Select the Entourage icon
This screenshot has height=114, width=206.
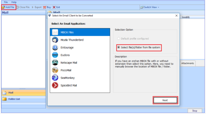(55, 47)
